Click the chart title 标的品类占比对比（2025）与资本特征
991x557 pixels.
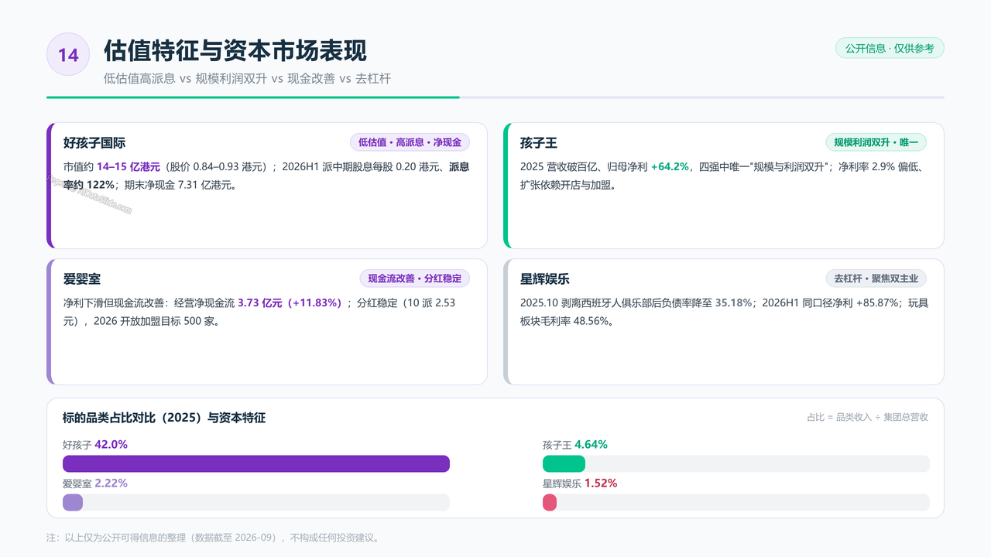(x=164, y=418)
